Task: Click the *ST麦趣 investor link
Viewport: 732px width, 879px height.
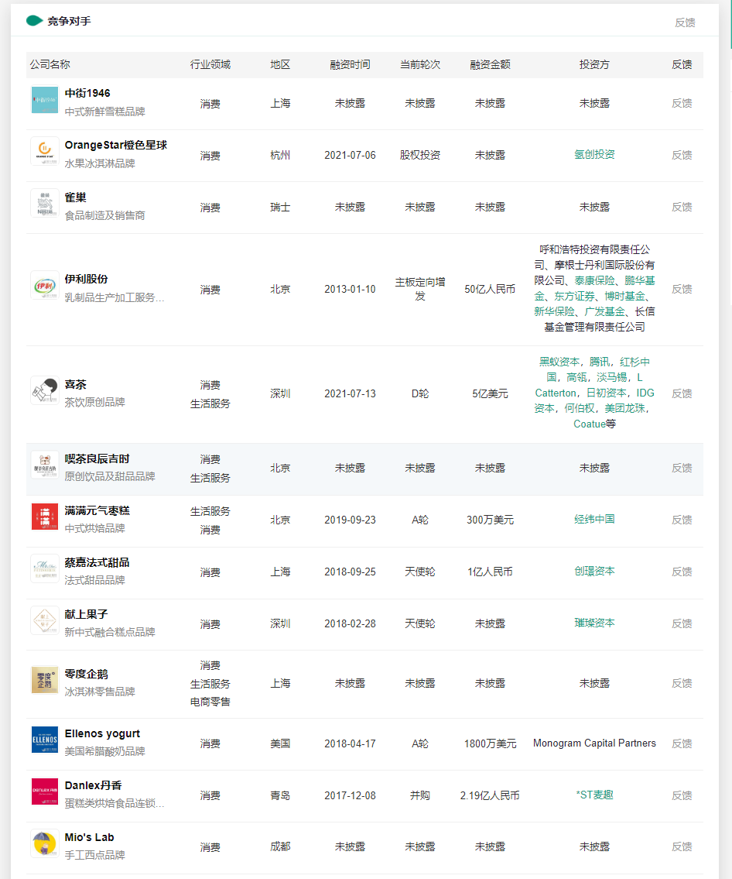Action: pyautogui.click(x=594, y=795)
